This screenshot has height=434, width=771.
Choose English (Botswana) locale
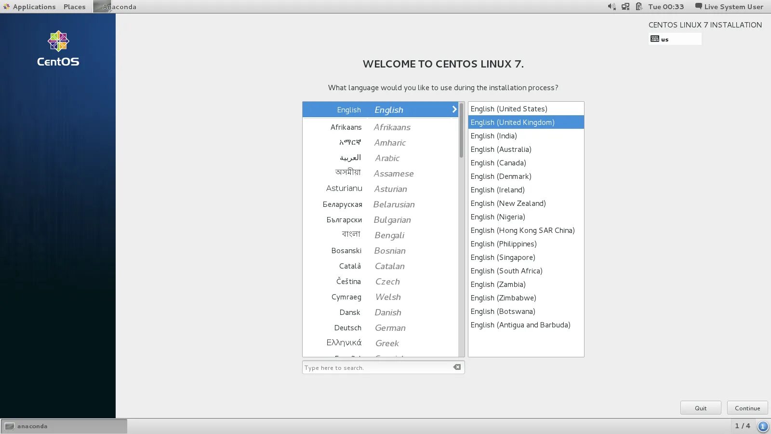coord(526,312)
